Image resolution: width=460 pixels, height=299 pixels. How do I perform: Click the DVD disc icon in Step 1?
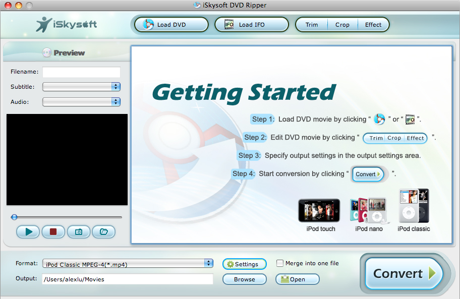[379, 119]
